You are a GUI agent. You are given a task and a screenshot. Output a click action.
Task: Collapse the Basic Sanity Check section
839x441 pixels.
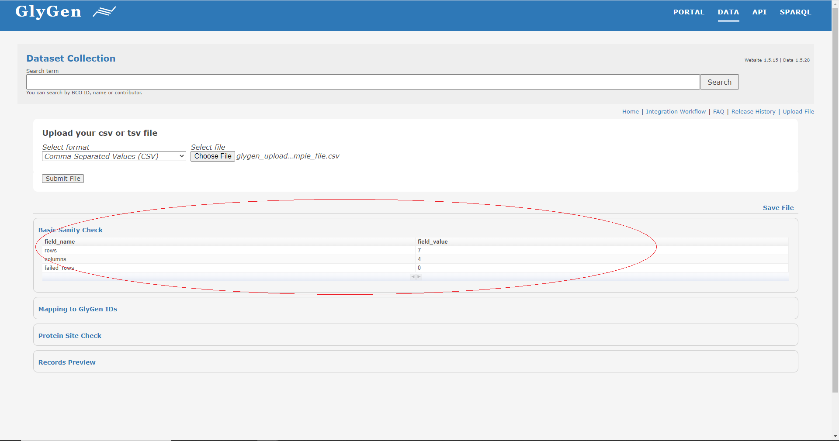click(70, 230)
